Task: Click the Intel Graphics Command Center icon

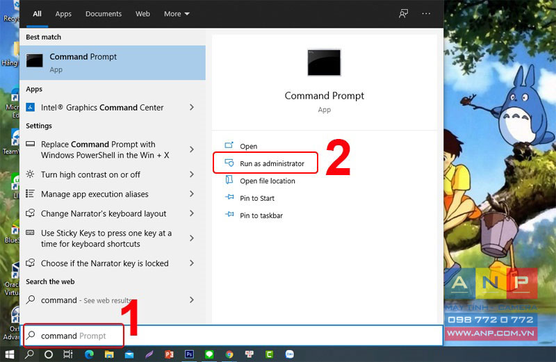Action: point(31,107)
